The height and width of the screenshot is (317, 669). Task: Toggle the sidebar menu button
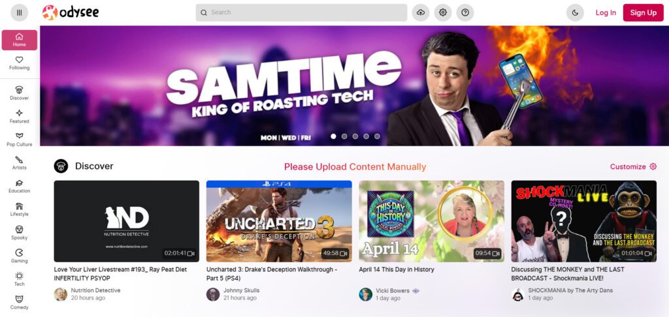click(x=19, y=12)
